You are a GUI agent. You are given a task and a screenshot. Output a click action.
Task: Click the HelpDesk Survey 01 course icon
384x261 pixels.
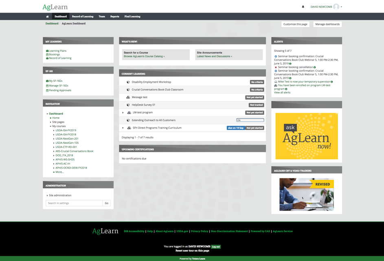pos(128,105)
